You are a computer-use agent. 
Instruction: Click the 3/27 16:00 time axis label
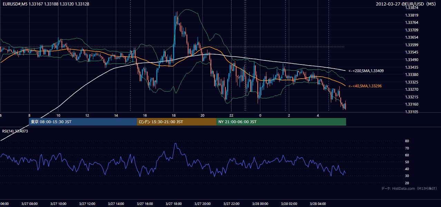pyautogui.click(x=145, y=204)
